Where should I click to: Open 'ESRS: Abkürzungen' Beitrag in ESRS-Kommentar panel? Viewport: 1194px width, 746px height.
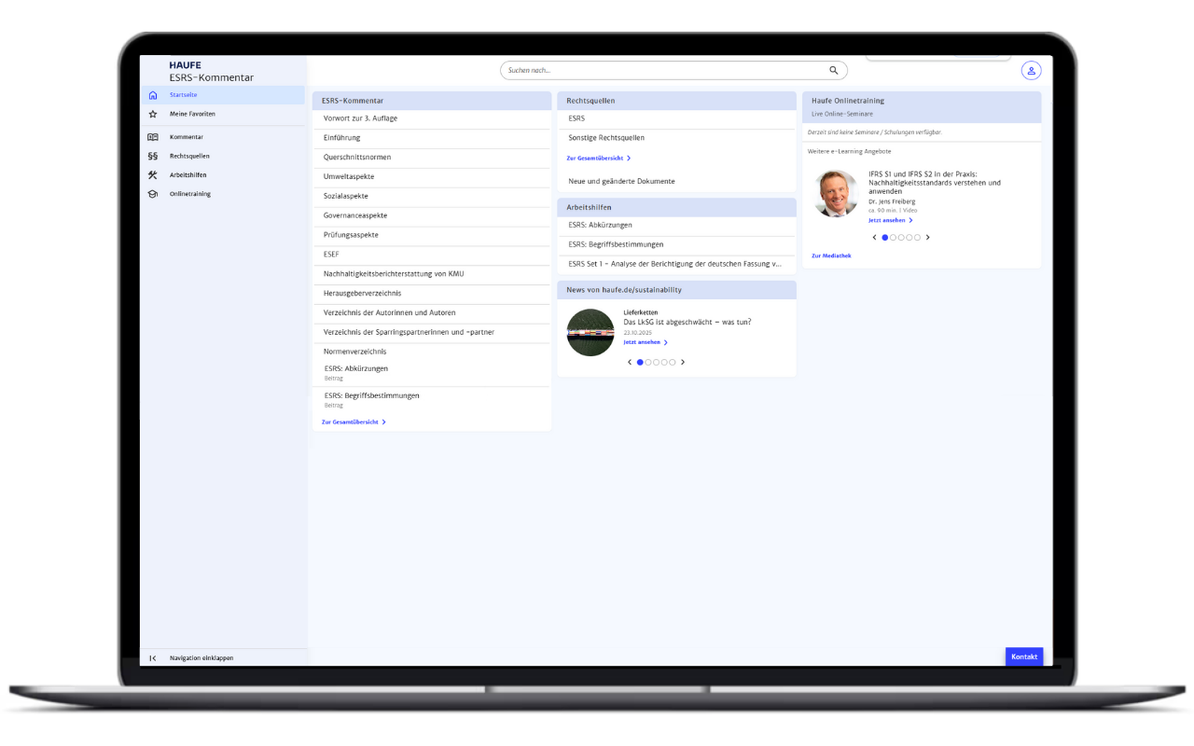[432, 373]
